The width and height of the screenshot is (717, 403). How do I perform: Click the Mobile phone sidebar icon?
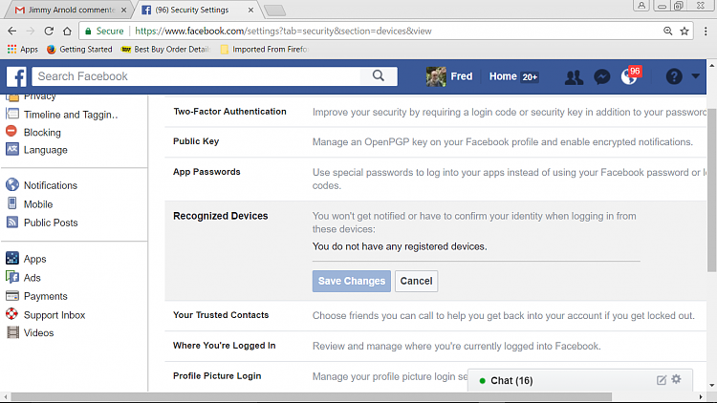(x=12, y=203)
